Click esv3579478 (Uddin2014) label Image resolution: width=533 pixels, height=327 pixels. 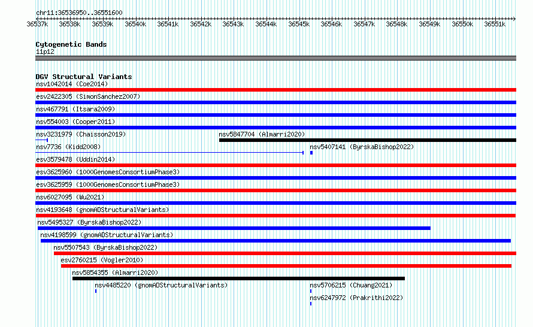pyautogui.click(x=75, y=159)
